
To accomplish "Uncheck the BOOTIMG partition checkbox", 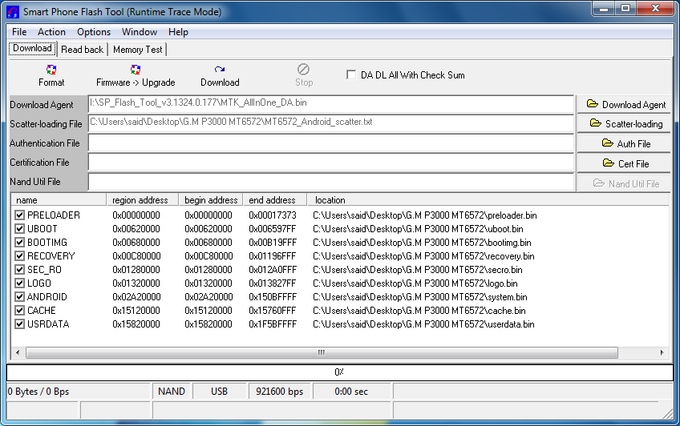I will [19, 243].
